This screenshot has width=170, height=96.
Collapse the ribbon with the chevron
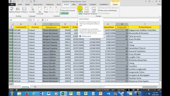tap(160, 16)
